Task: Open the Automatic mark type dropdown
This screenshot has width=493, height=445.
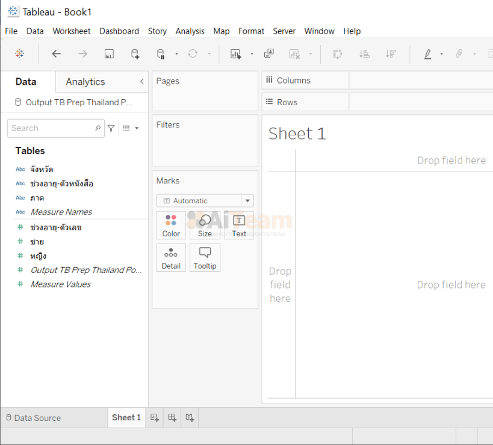Action: (205, 201)
